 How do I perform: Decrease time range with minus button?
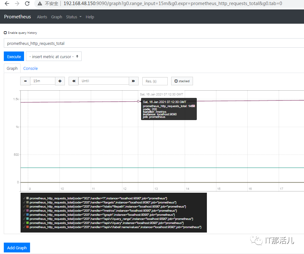pos(25,81)
